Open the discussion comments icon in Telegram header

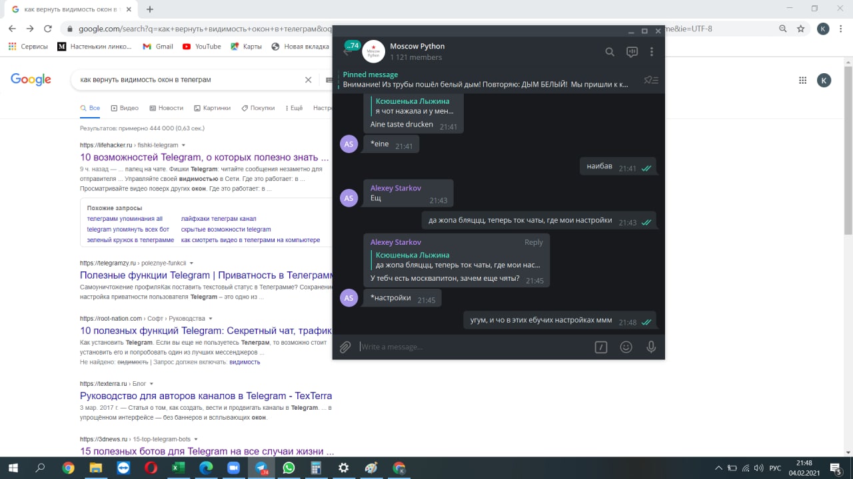tap(632, 52)
